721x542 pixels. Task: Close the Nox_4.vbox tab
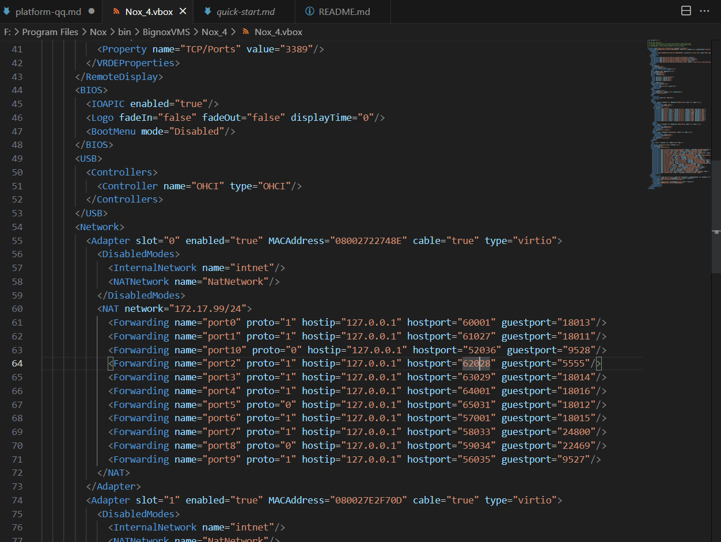pos(183,12)
